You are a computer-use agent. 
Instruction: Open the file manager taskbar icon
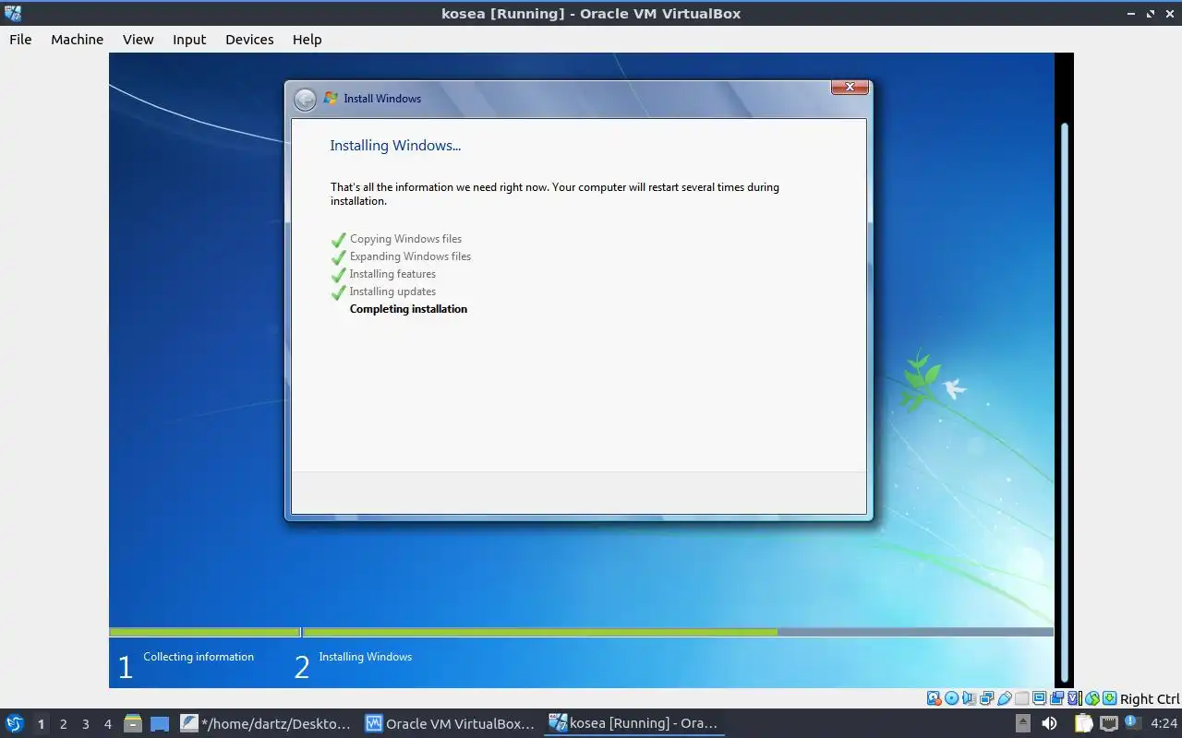point(133,723)
